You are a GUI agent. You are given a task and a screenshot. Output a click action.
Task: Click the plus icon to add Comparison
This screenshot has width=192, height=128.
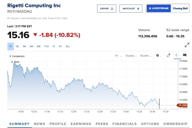[x=10, y=56]
